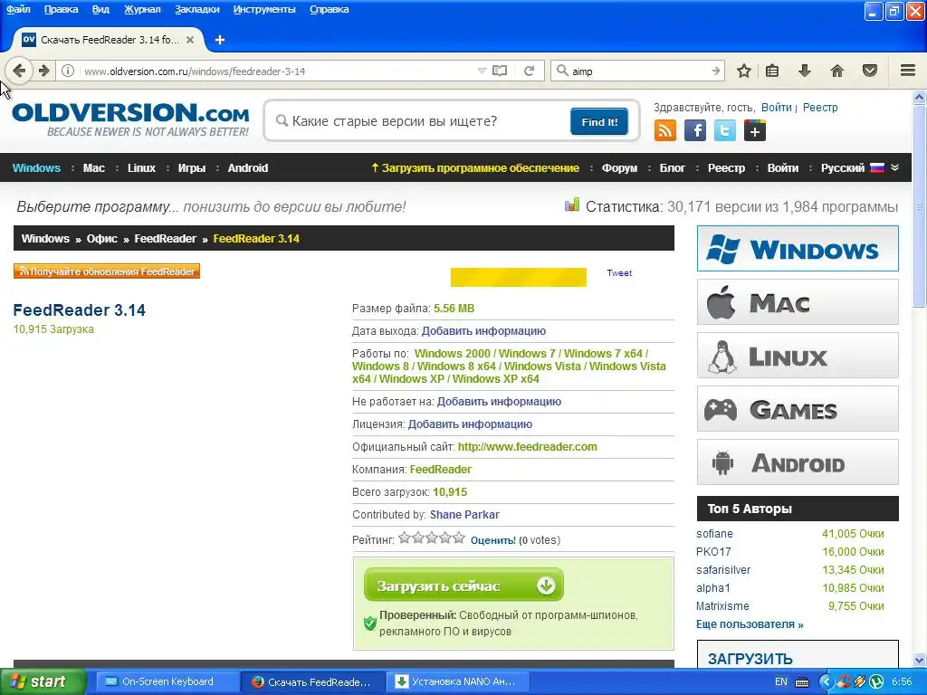
Task: Switch to On-Screen Keyboard taskbar item
Action: 167,682
